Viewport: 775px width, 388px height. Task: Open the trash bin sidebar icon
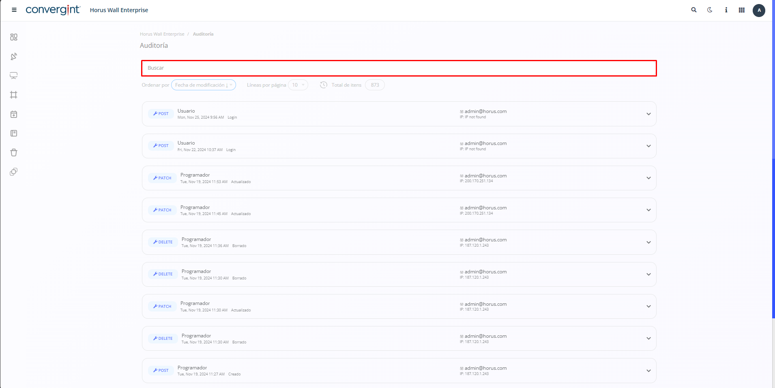pos(14,153)
